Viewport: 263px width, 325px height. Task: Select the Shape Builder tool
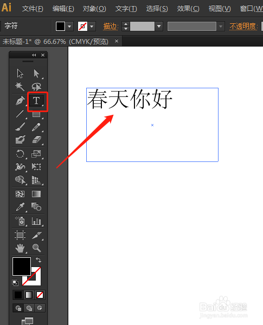coord(20,180)
